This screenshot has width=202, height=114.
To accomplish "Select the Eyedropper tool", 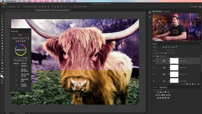I will tap(2, 27).
